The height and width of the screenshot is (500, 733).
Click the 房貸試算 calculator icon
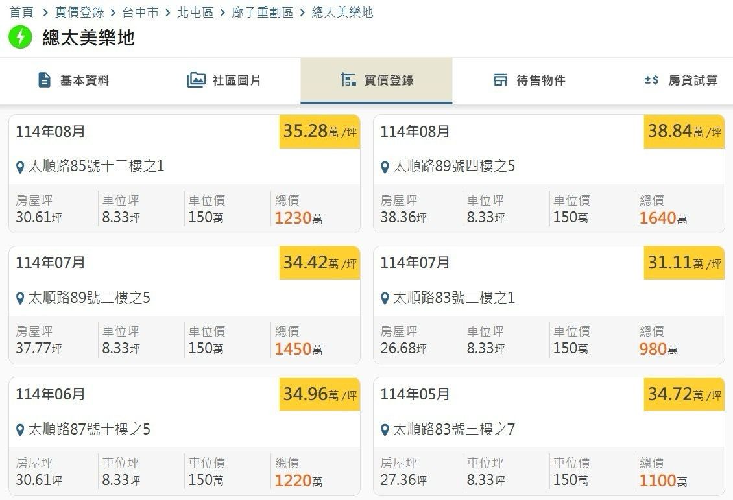651,80
